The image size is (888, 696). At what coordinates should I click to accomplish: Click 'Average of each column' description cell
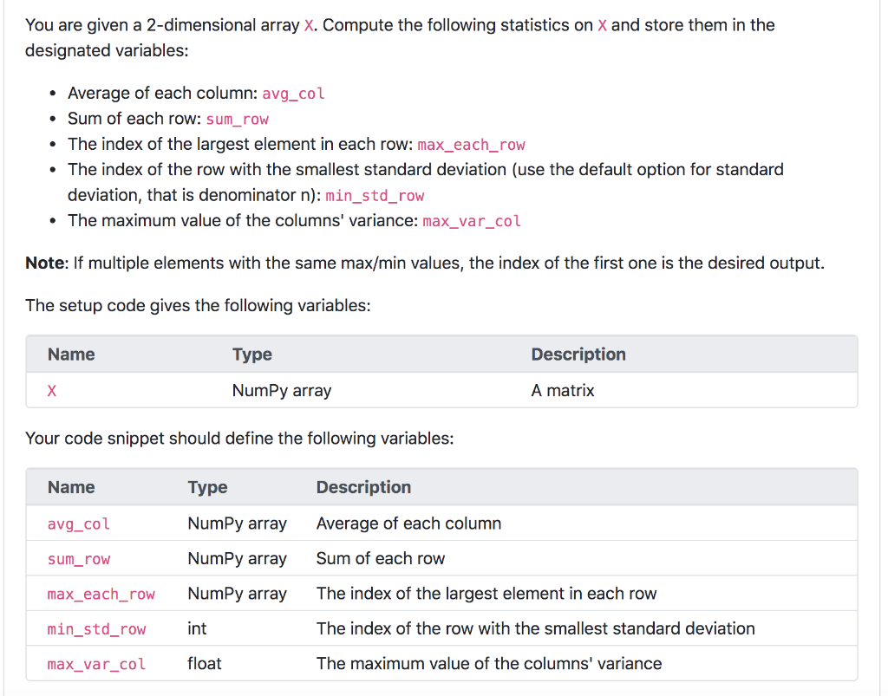point(408,524)
